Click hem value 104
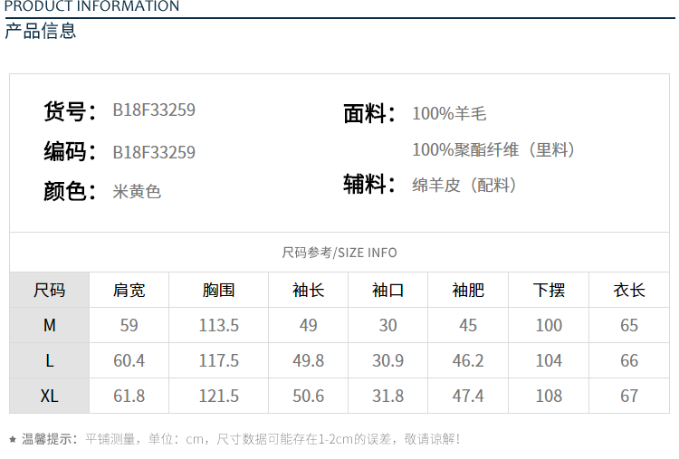Viewport: 679px width, 459px height. tap(549, 360)
